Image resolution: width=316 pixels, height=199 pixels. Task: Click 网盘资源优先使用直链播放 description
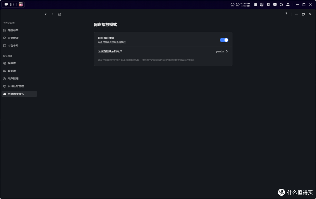click(112, 42)
